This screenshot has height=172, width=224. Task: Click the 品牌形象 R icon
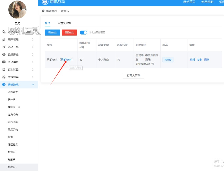(4, 55)
